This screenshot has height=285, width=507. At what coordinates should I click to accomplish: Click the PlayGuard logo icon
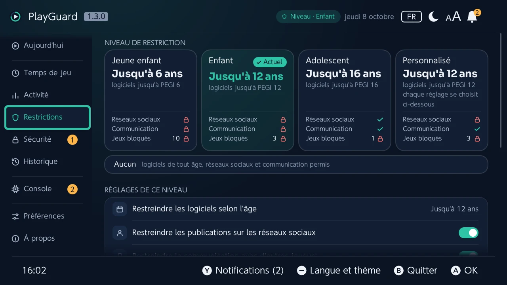coord(15,17)
